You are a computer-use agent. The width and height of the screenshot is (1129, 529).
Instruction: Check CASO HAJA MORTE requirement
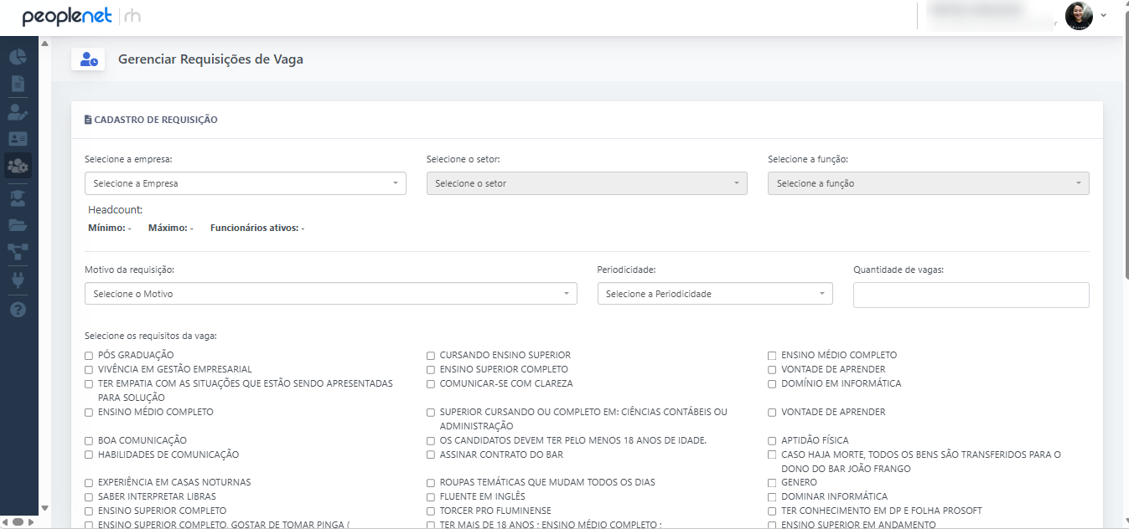772,455
